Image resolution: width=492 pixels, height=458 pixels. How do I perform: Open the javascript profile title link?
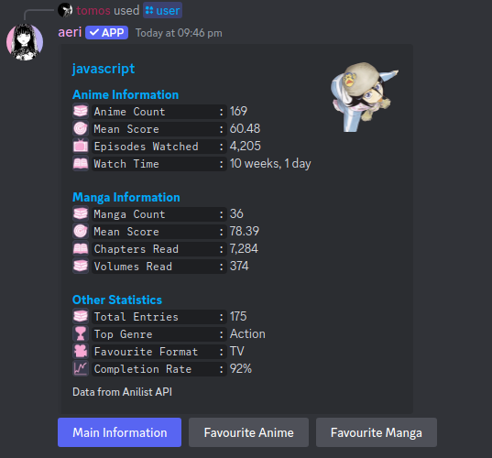coord(104,69)
